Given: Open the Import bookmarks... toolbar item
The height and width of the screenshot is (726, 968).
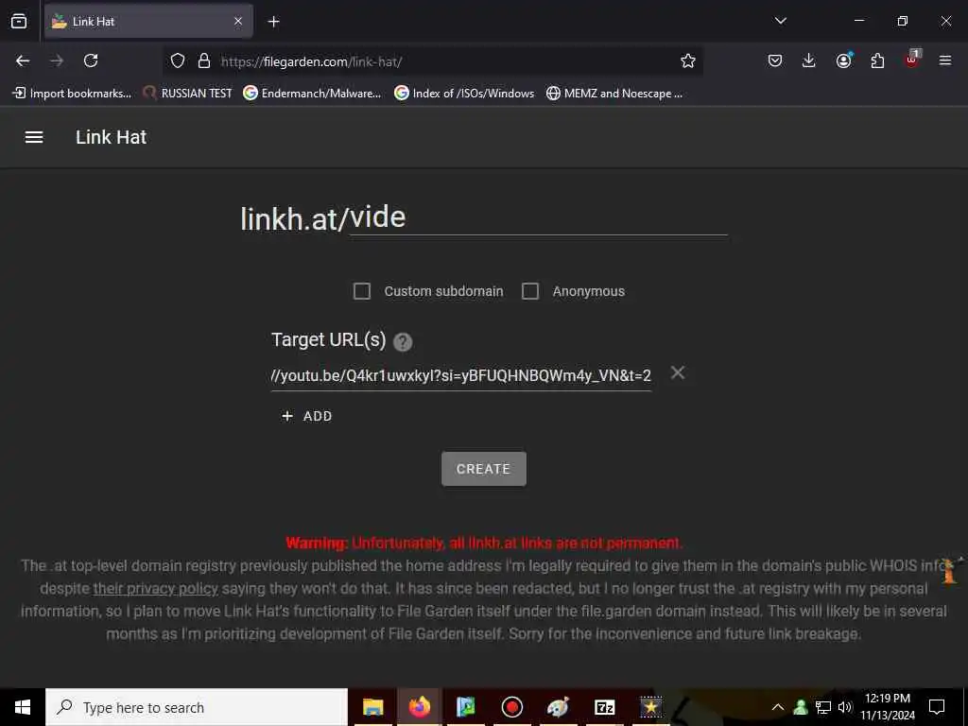Looking at the screenshot, I should click(72, 94).
